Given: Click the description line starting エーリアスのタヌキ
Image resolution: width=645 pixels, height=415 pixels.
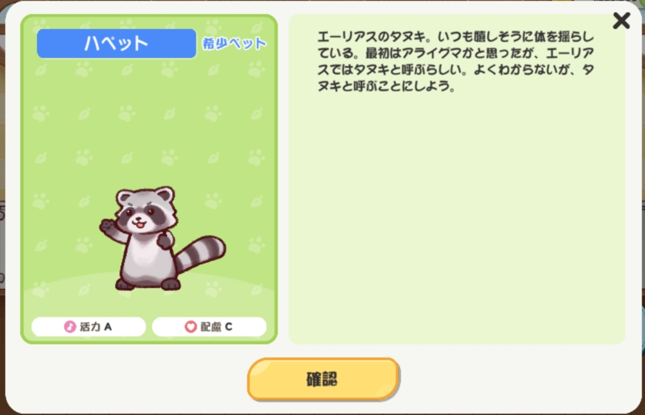Looking at the screenshot, I should pos(456,36).
